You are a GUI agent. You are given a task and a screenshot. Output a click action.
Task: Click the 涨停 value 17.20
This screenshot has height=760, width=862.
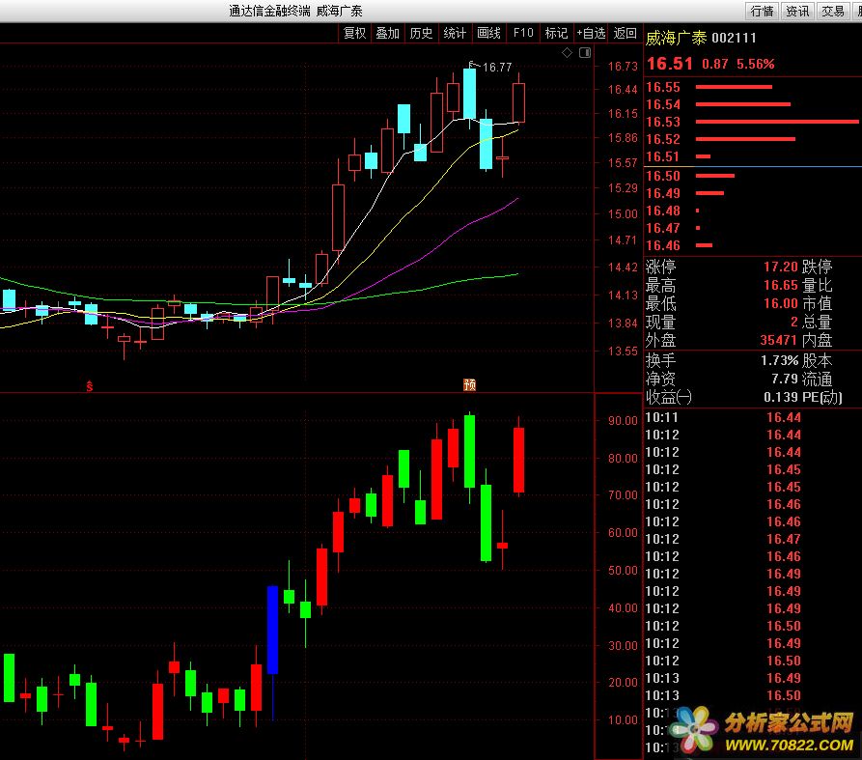coord(781,267)
